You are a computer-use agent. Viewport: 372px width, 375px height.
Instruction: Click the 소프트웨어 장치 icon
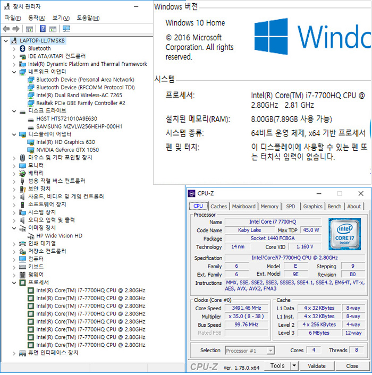[x=22, y=204]
